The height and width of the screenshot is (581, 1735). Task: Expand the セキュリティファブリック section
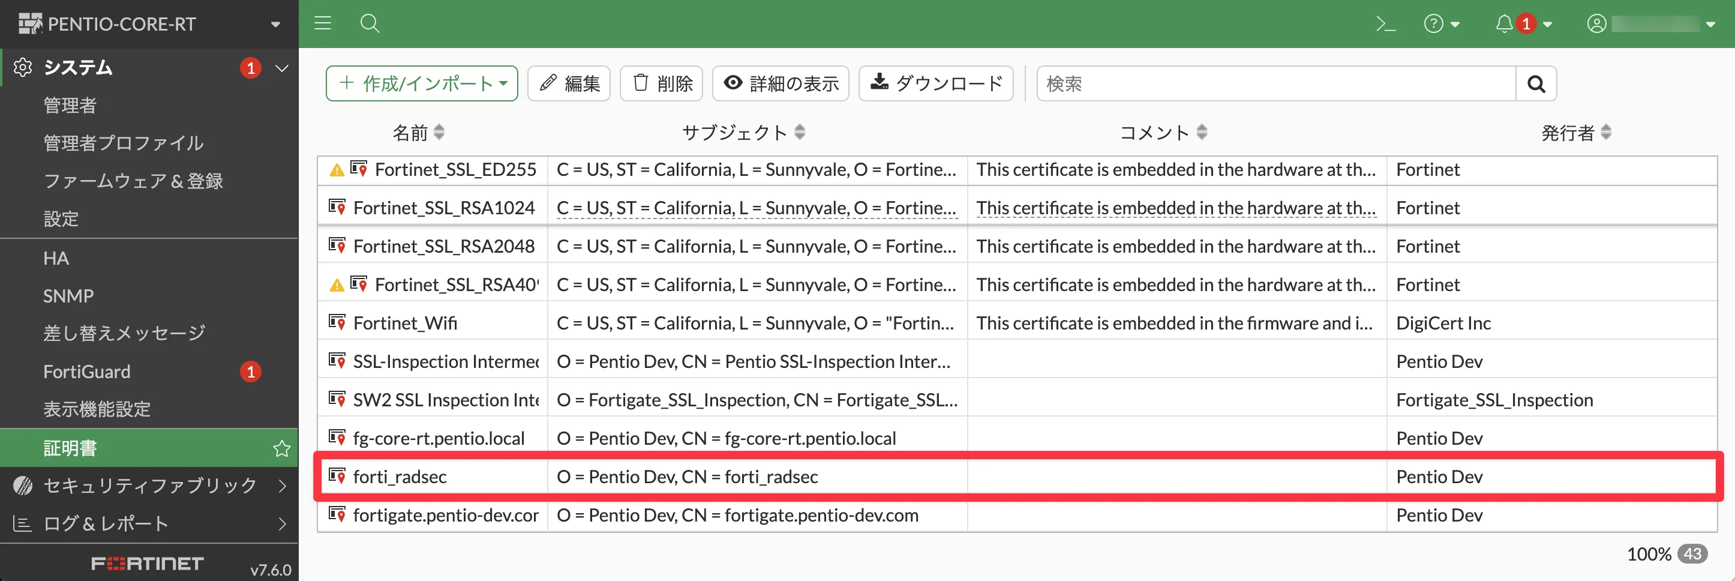[282, 486]
